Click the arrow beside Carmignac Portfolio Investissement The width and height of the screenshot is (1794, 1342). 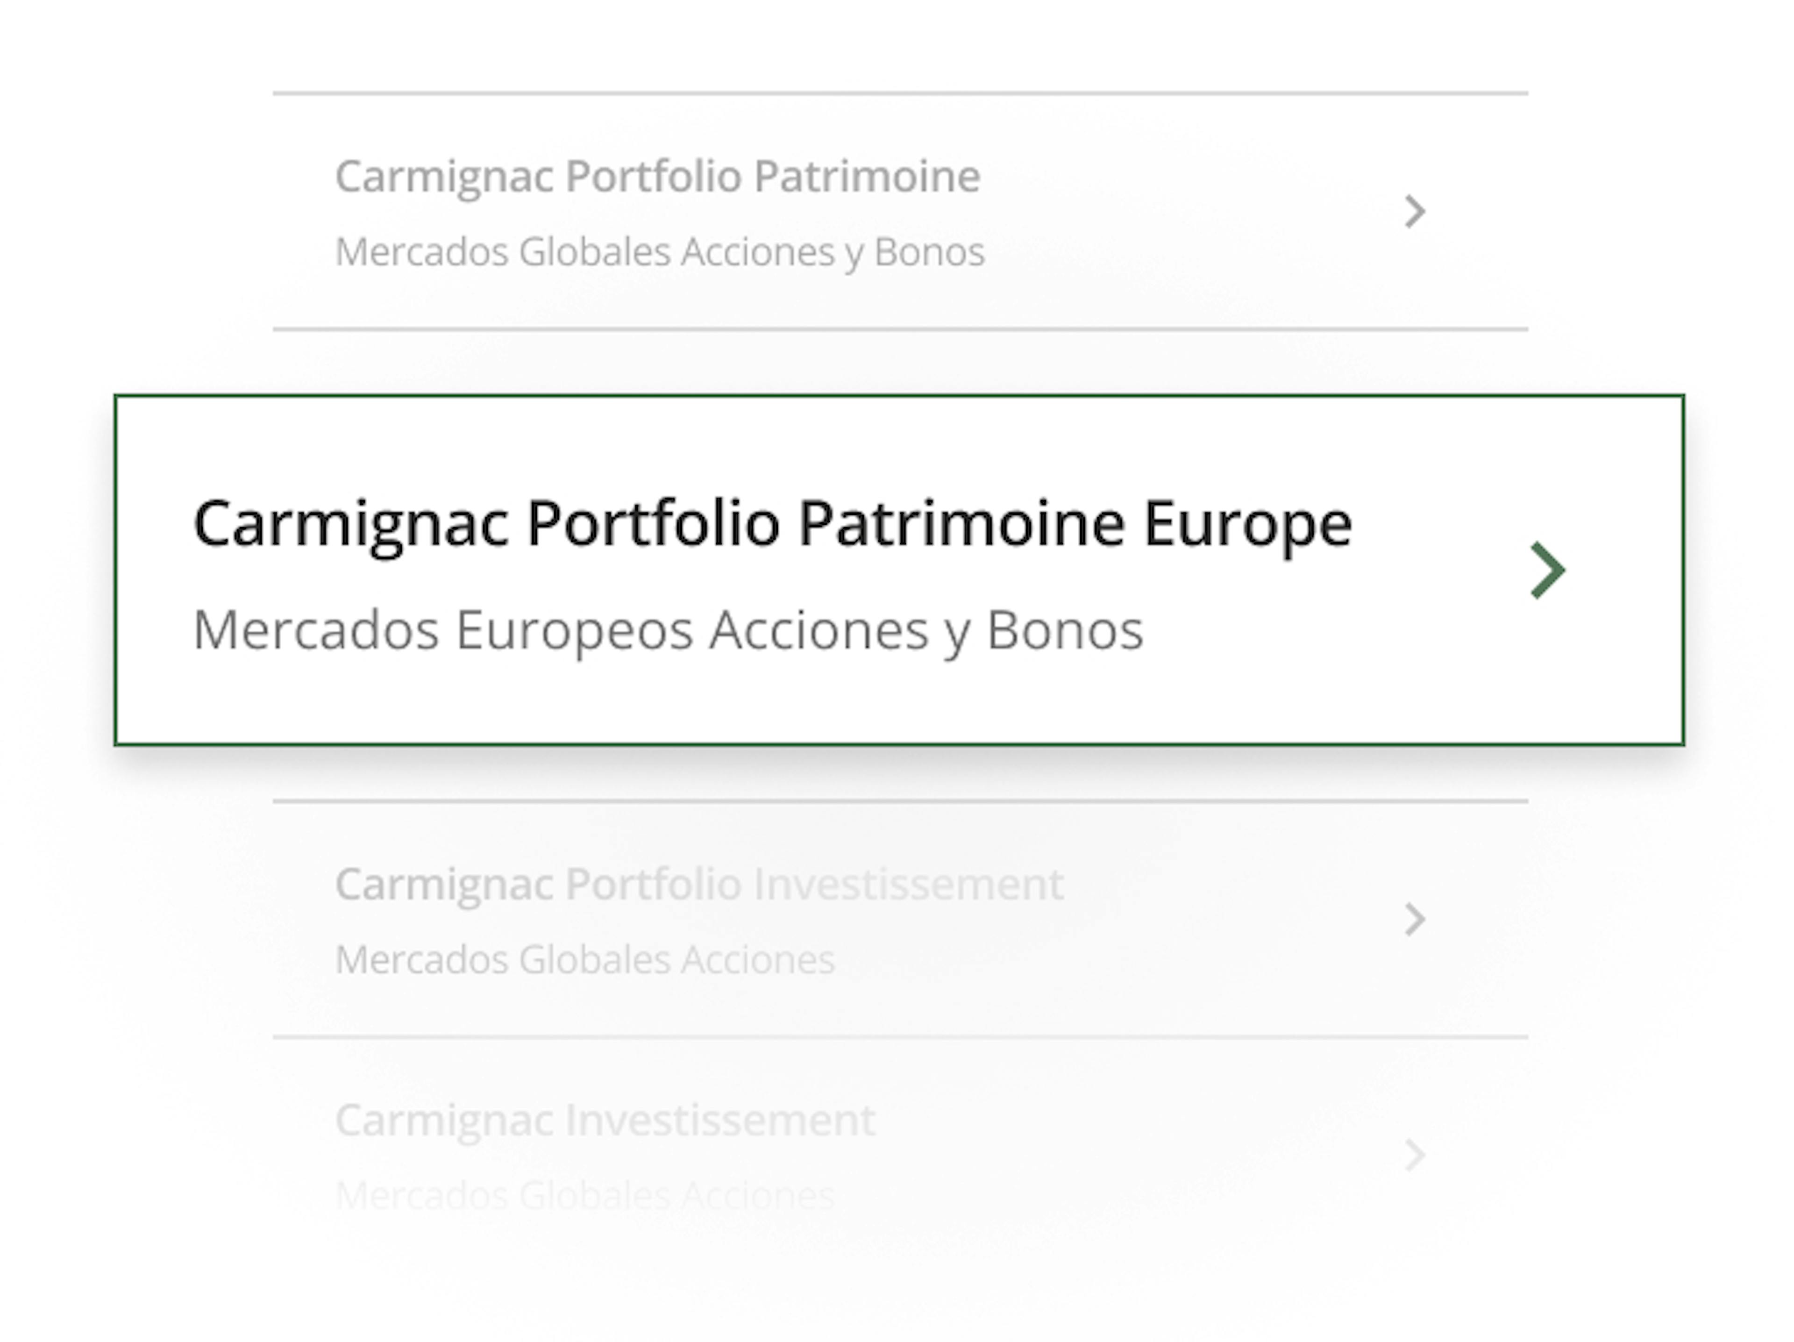coord(1415,919)
